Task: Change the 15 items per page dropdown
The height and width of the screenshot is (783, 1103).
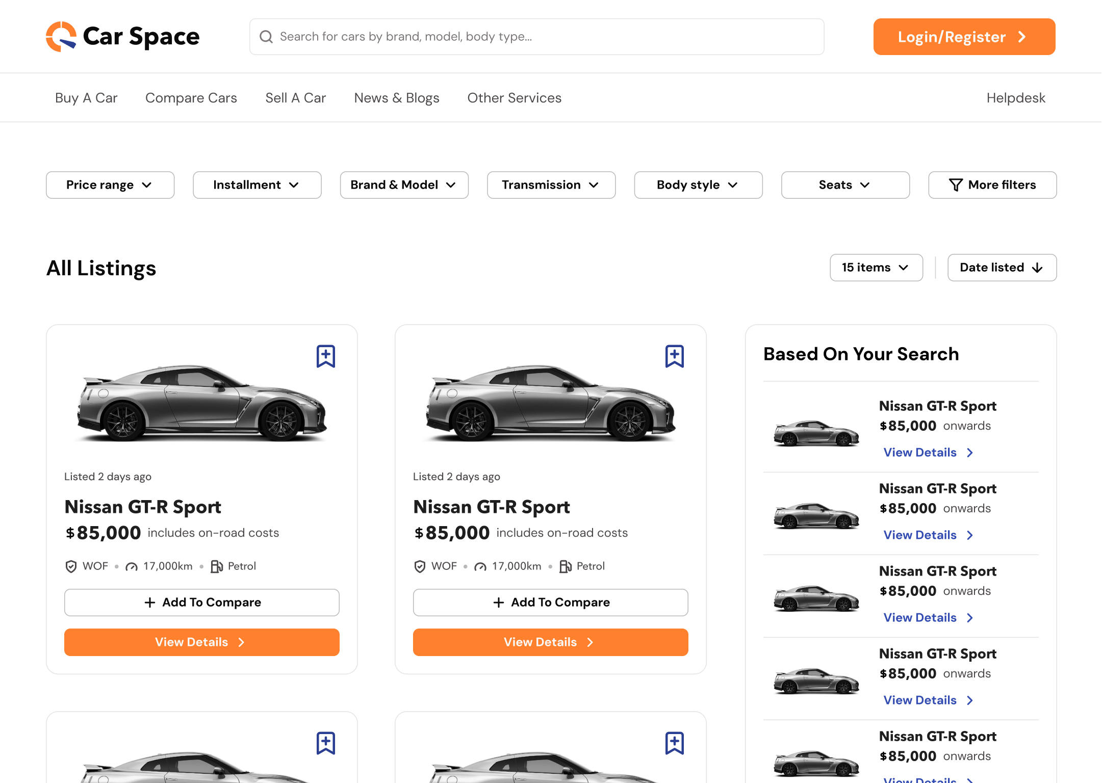Action: pos(877,268)
